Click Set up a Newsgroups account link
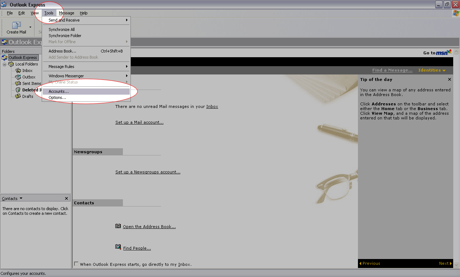The image size is (460, 277). pyautogui.click(x=148, y=172)
